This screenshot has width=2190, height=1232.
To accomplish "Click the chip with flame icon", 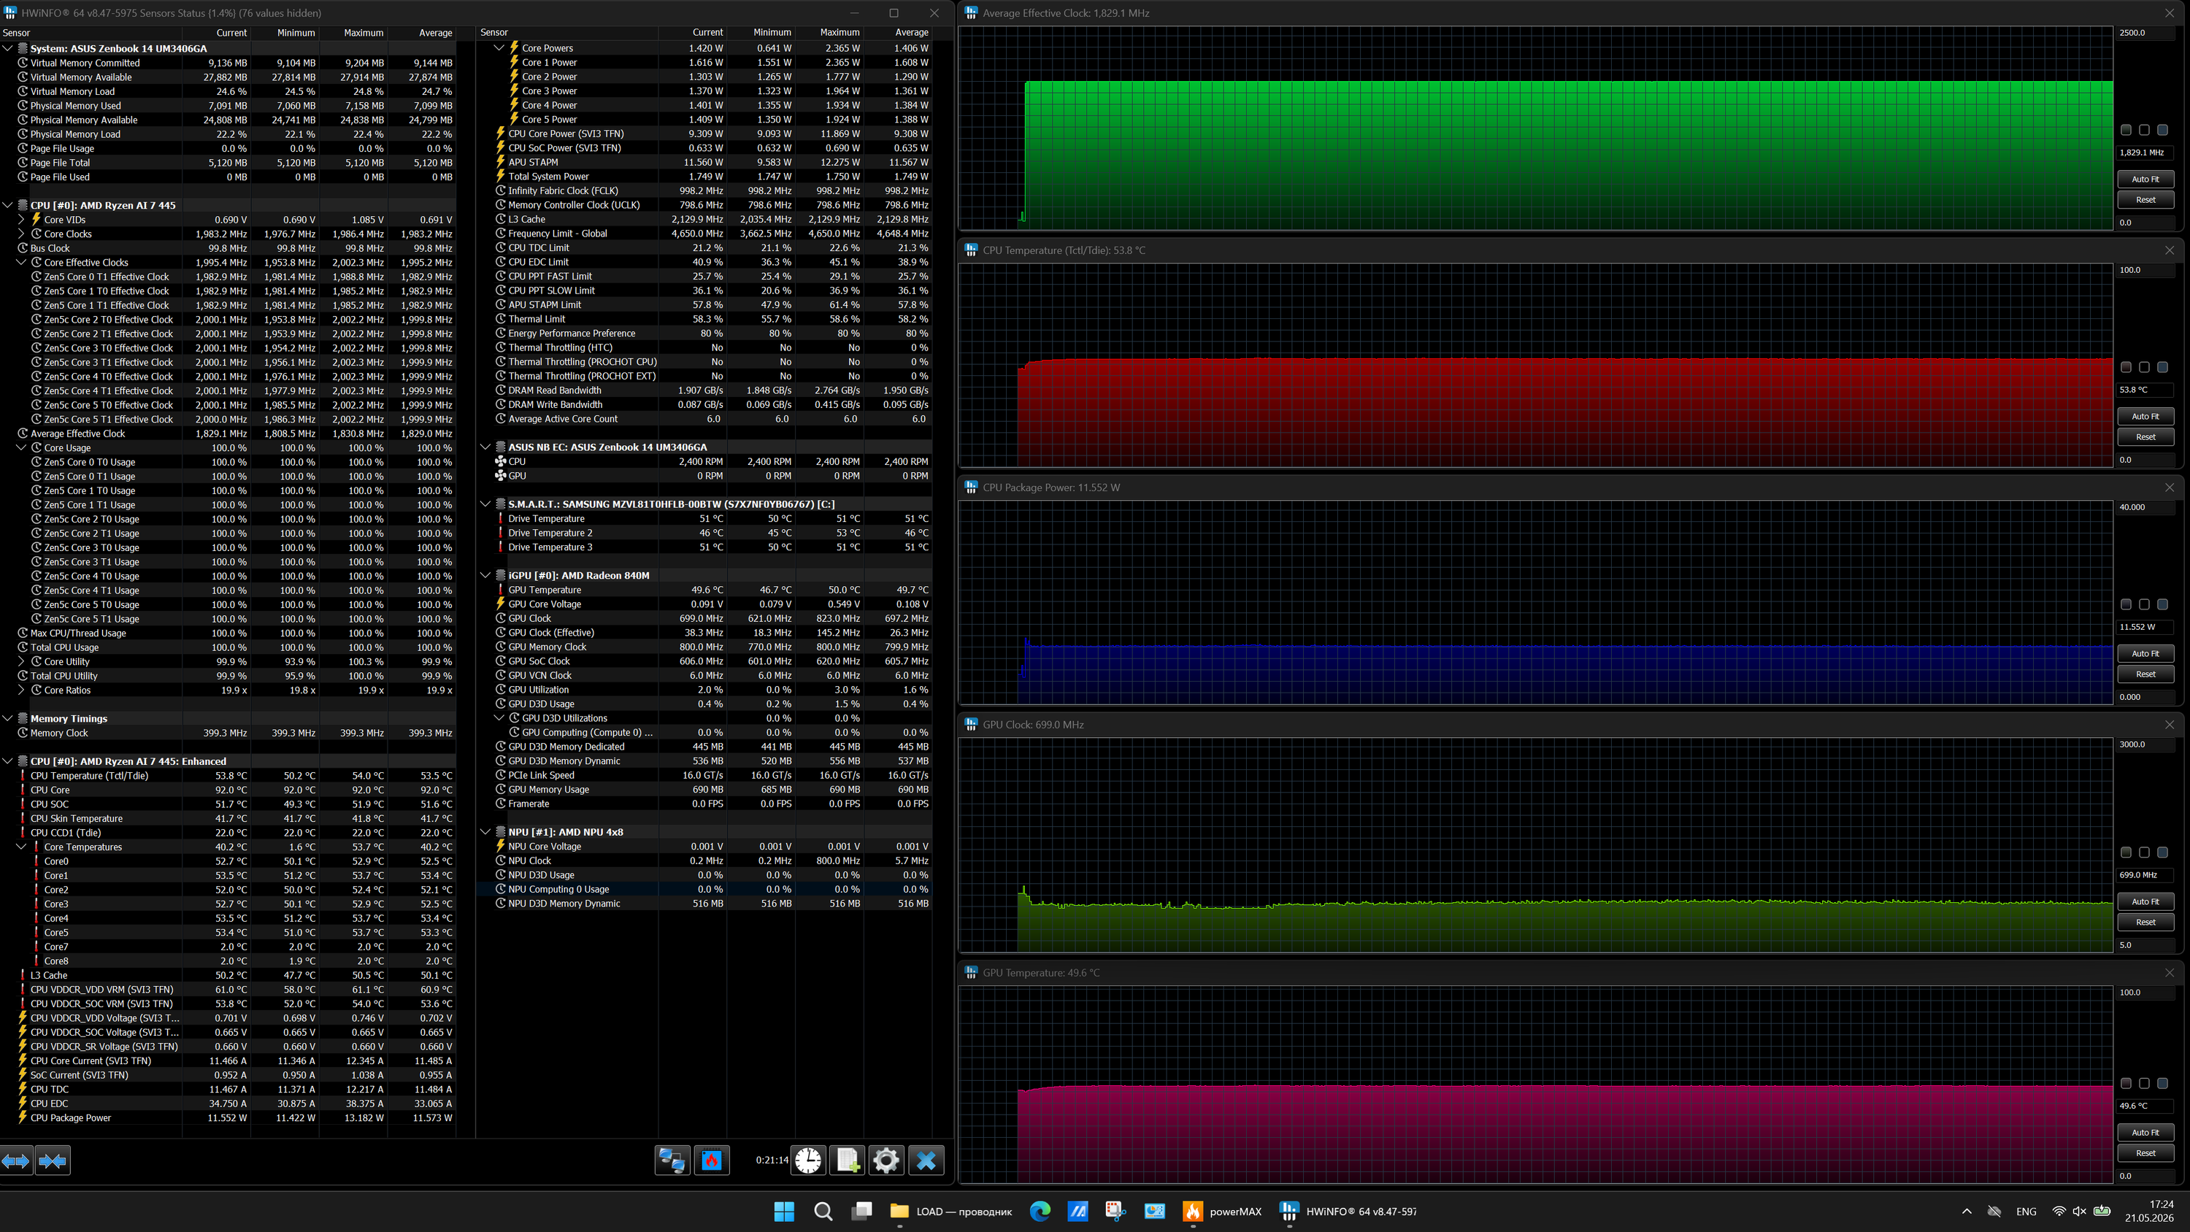I will click(x=712, y=1160).
